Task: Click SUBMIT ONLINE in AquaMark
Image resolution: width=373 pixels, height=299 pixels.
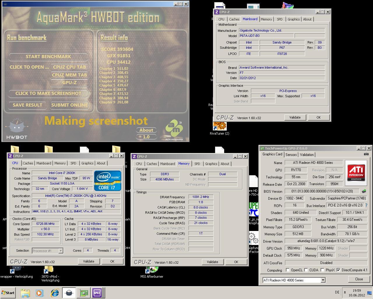Action: (69, 105)
